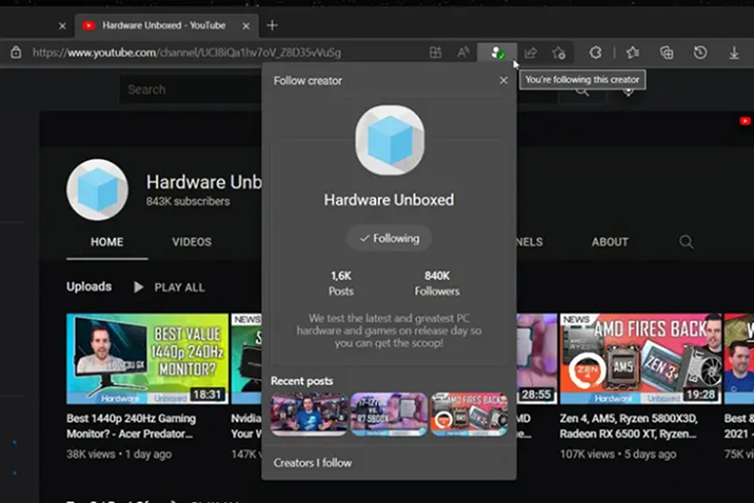The height and width of the screenshot is (503, 754).
Task: Switch to the VIDEOS channel tab
Action: 191,242
